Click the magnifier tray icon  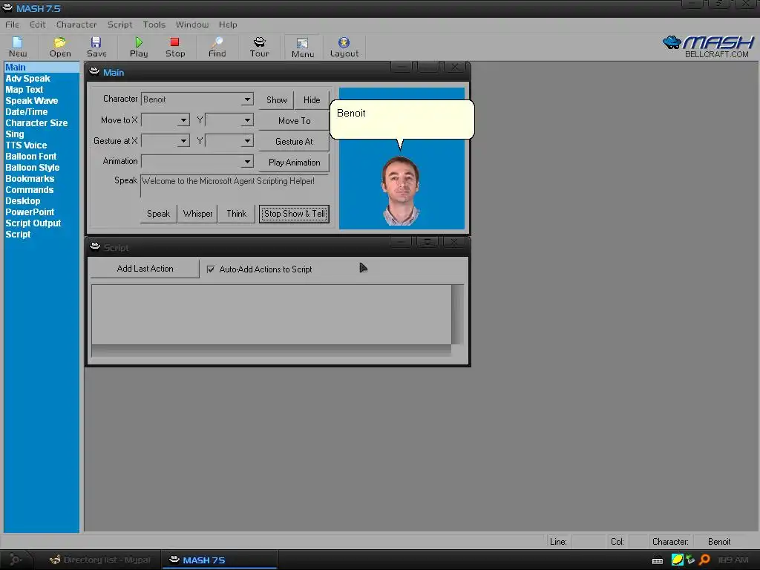(x=705, y=560)
